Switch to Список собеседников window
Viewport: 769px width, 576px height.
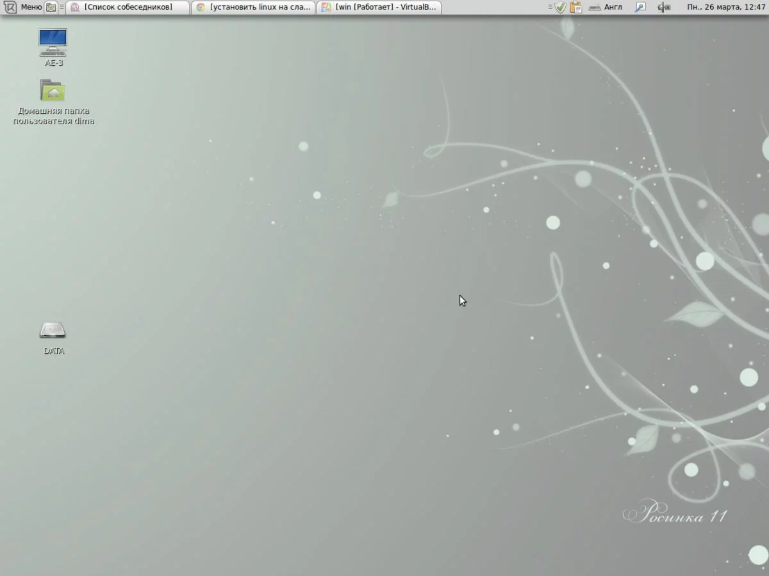[128, 7]
